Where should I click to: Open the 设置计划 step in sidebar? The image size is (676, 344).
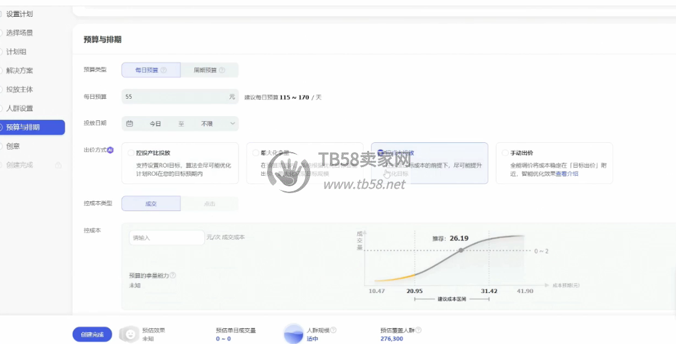19,14
